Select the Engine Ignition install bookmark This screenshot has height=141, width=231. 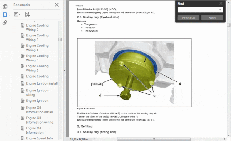click(42, 83)
